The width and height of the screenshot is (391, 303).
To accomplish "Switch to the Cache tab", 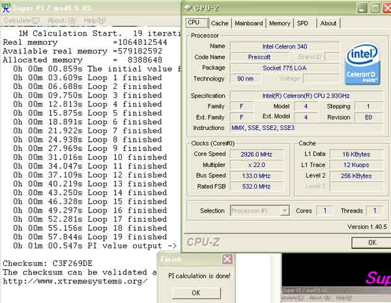I will point(220,23).
